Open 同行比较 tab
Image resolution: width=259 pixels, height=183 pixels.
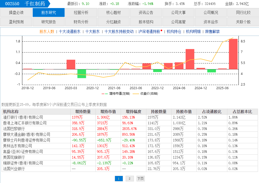tap(243, 12)
